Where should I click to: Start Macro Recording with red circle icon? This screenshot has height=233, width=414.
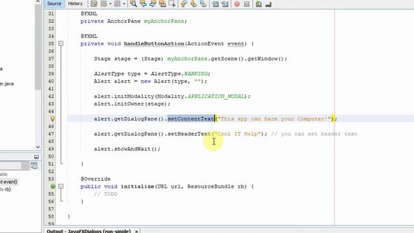click(x=237, y=4)
